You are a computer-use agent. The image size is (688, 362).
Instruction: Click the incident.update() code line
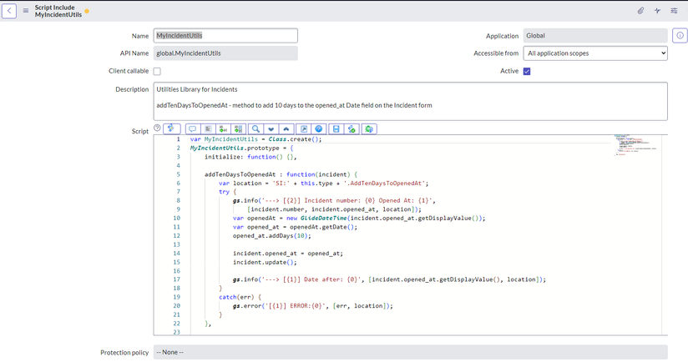click(265, 262)
